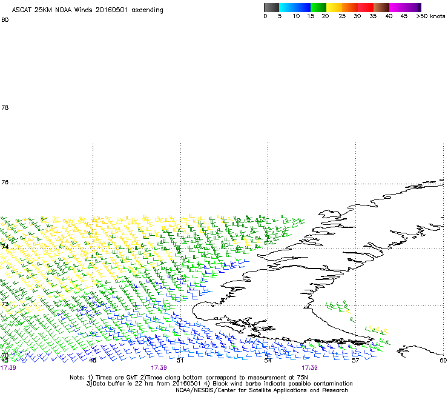
Task: Click the longitude label 54
Action: coord(268,361)
